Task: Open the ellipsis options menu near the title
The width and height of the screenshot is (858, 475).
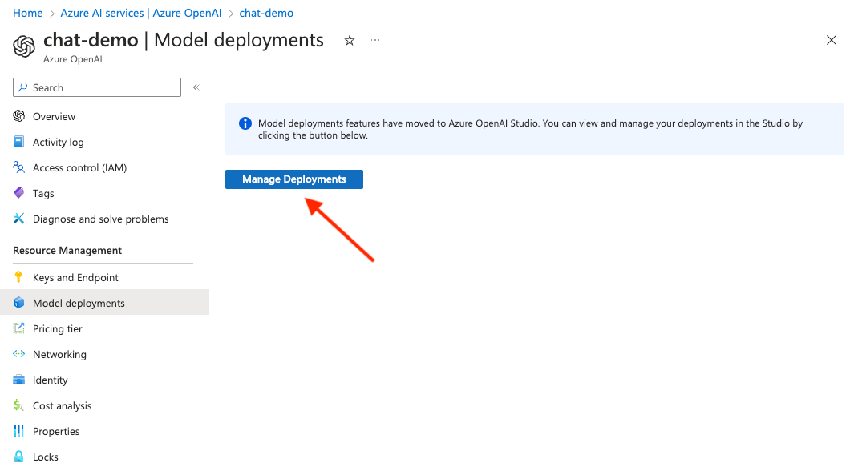Action: (374, 40)
